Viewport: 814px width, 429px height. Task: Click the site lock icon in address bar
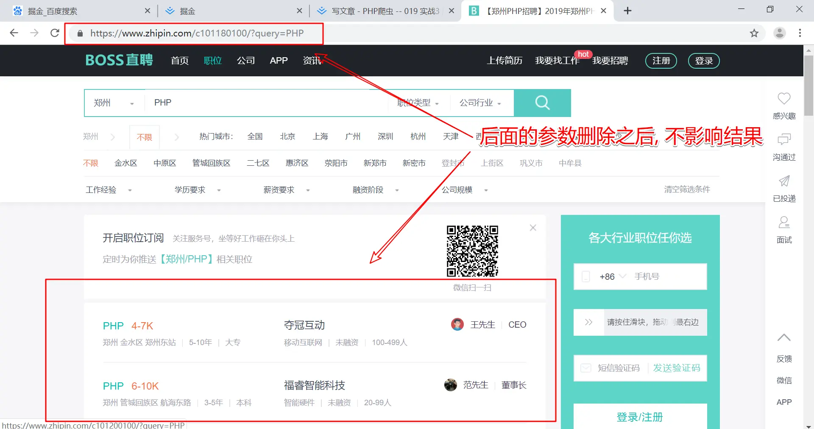click(80, 33)
